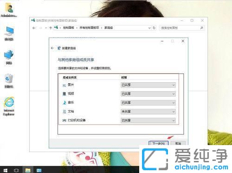This screenshot has height=173, width=232.
Task: Click the Next button in the wizard
Action: [x=159, y=143]
